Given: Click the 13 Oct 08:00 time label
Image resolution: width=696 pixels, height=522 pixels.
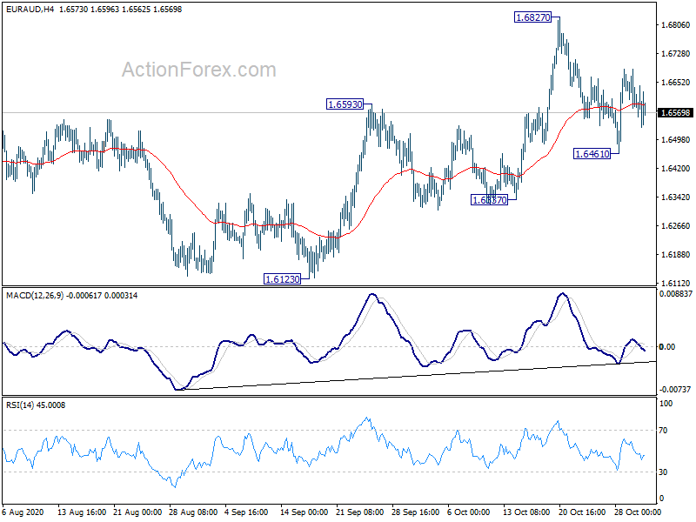Looking at the screenshot, I should pos(526,512).
